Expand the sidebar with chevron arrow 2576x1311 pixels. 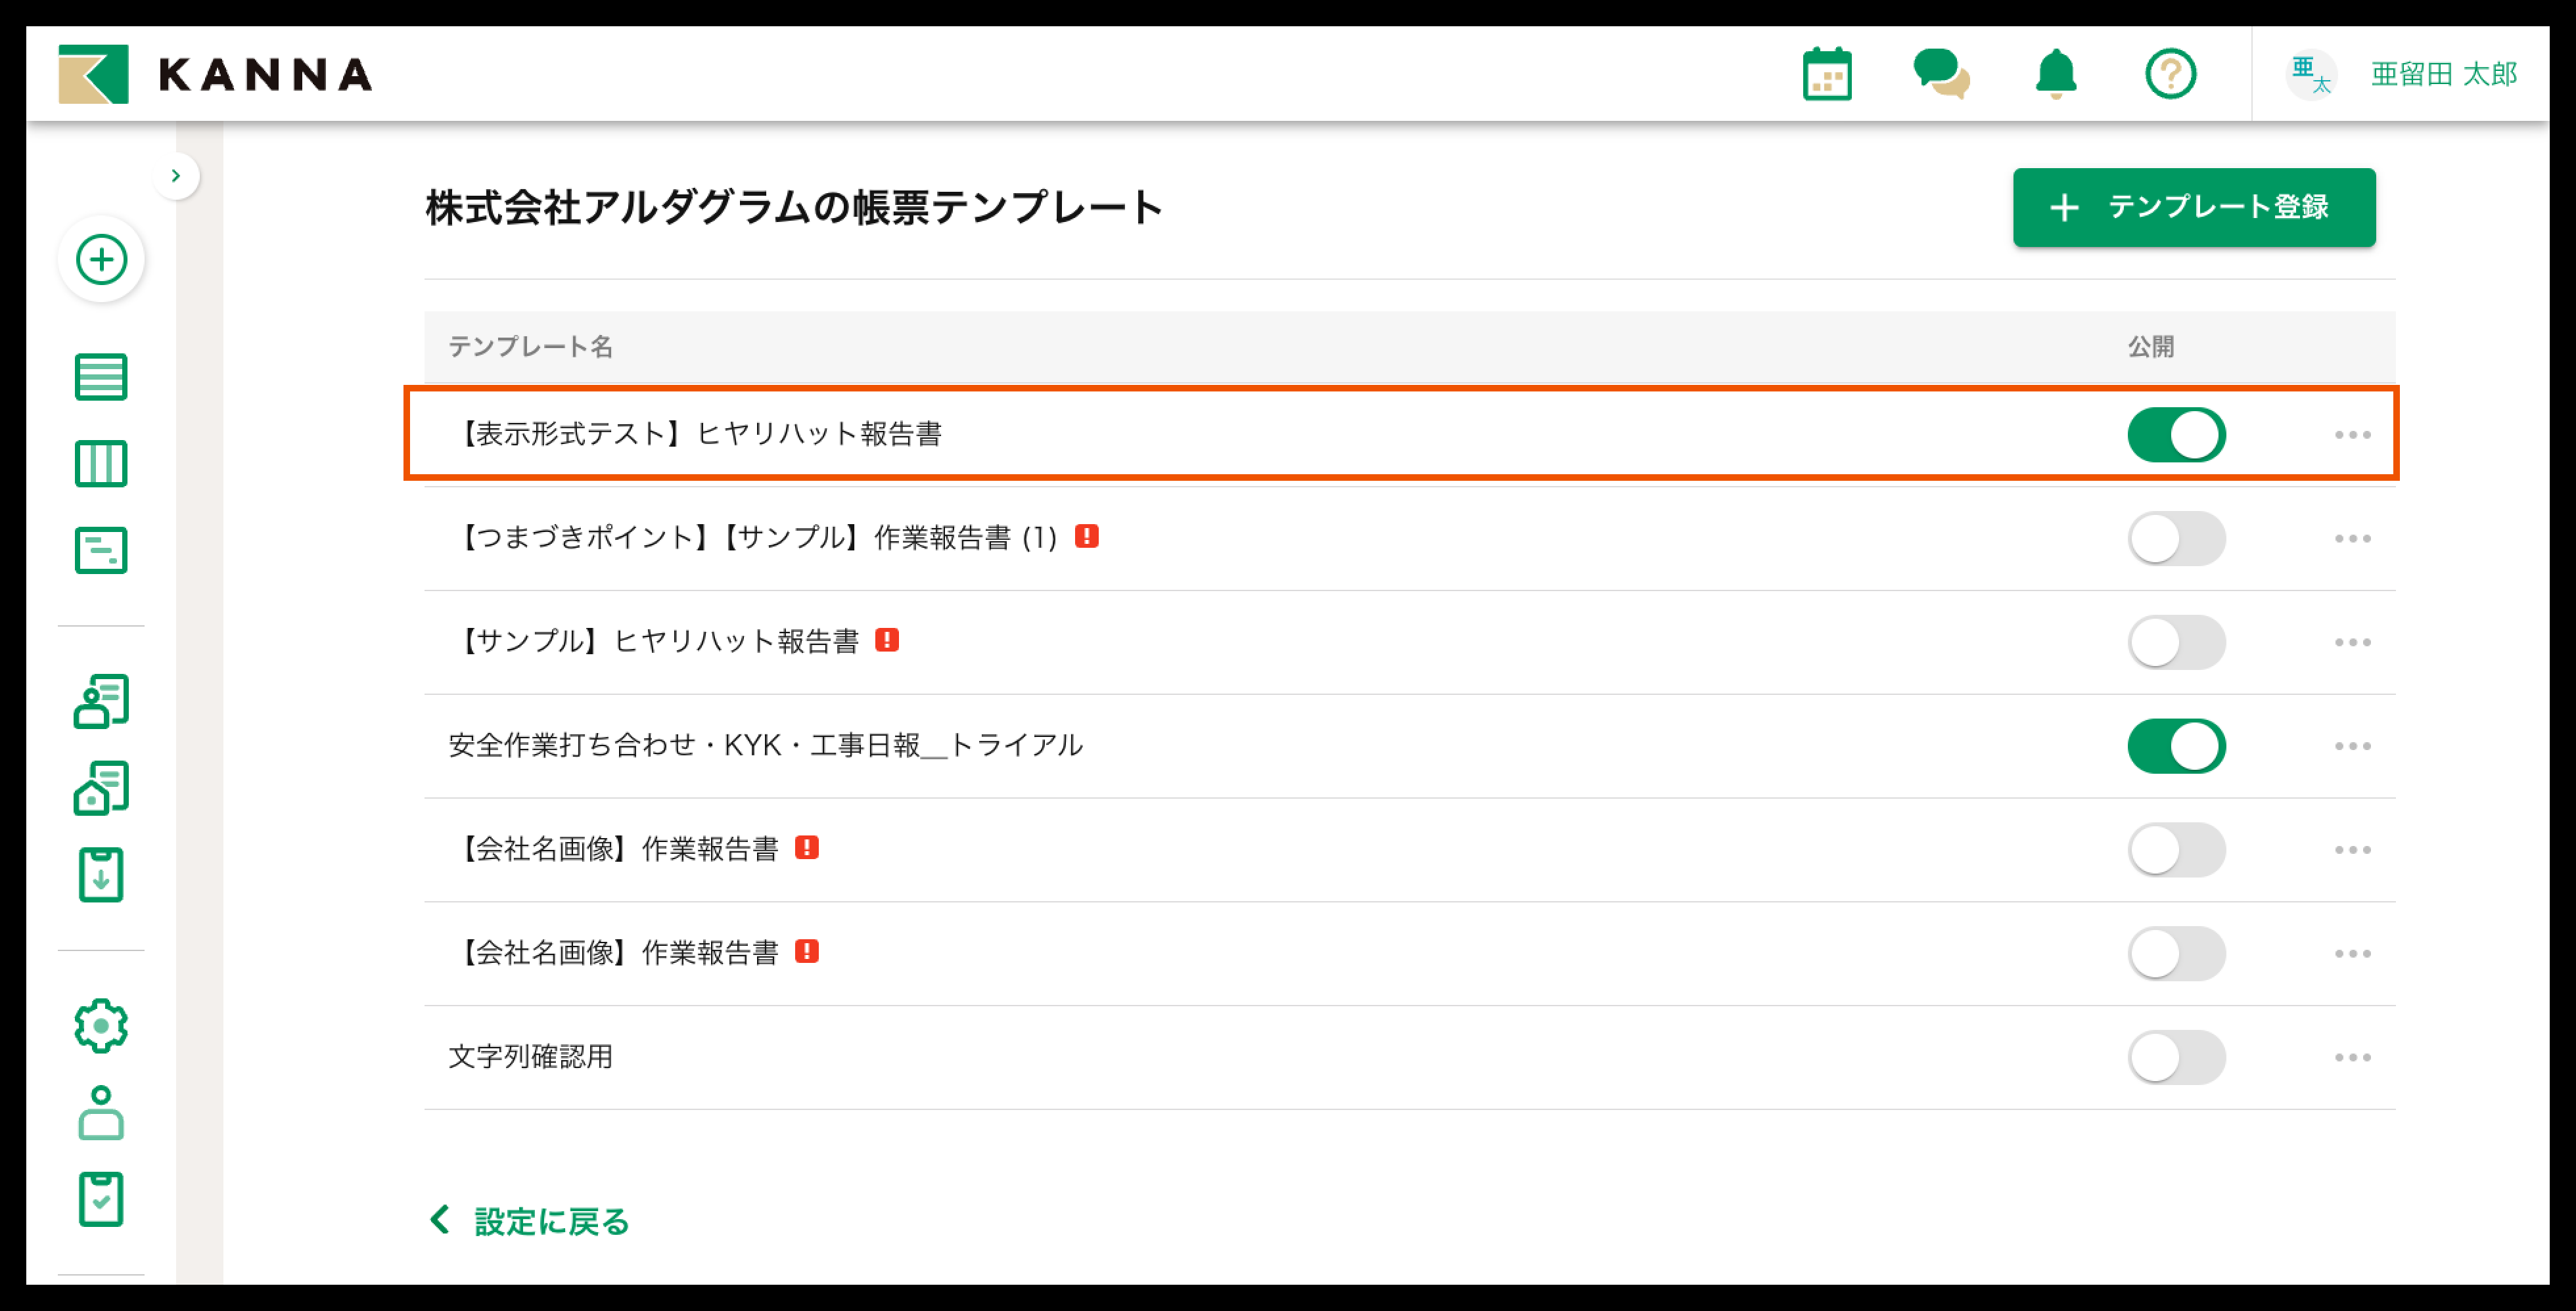point(176,176)
